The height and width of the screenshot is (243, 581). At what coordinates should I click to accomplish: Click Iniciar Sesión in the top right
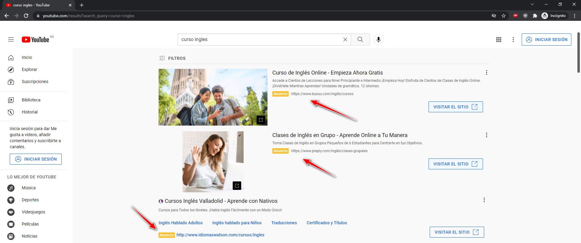[x=547, y=40]
